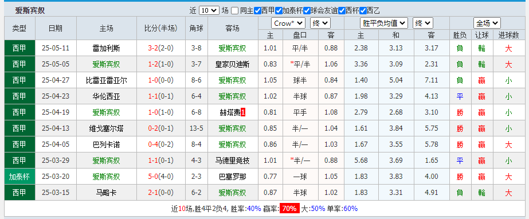Click the 马略卡 team name
The height and width of the screenshot is (219, 529).
click(x=106, y=193)
